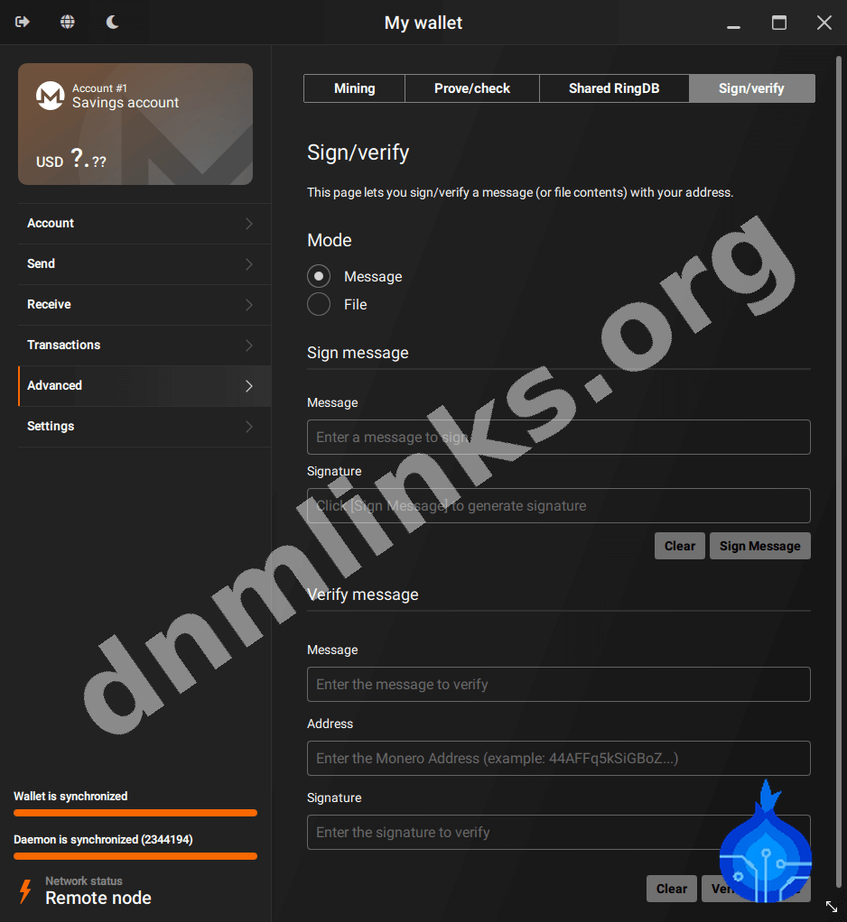Screen dimensions: 847x922
Task: Select the Message mode radio button
Action: click(x=319, y=276)
